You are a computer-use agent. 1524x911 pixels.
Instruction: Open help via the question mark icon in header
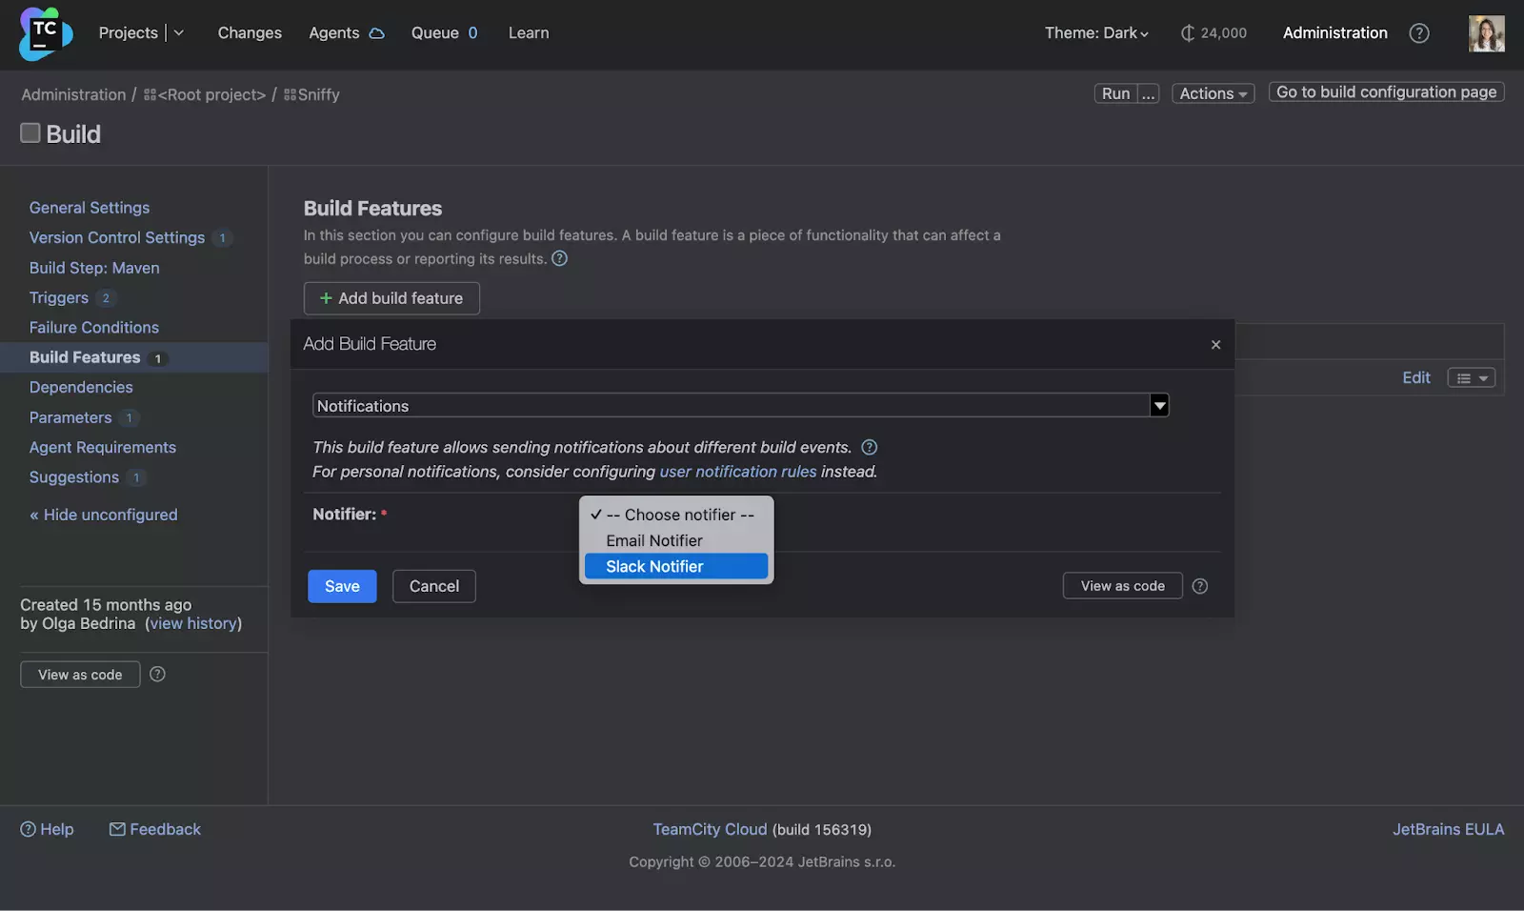(x=1419, y=33)
